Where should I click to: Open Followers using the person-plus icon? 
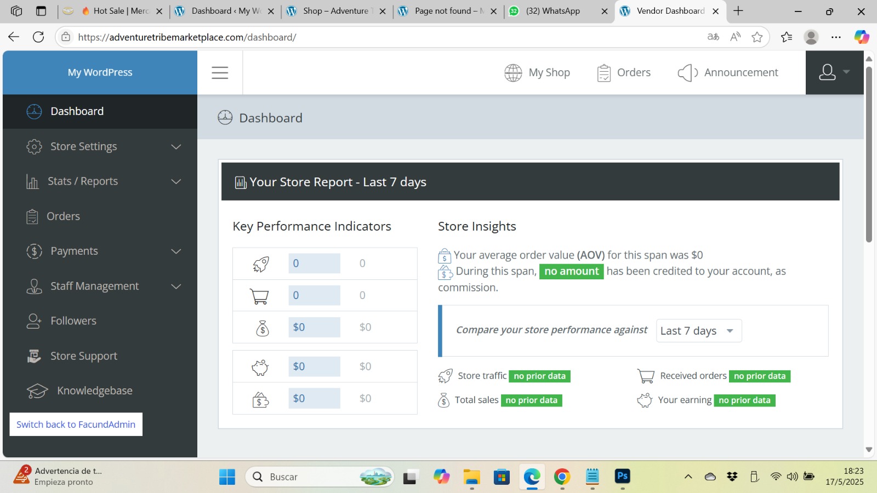[34, 320]
